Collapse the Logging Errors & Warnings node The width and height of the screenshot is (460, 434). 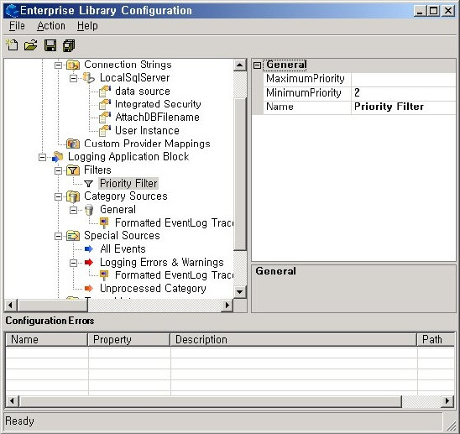tap(74, 263)
